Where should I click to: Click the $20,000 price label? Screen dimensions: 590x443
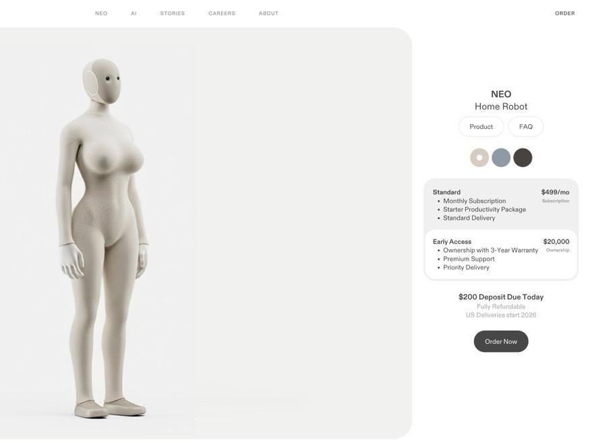click(556, 241)
